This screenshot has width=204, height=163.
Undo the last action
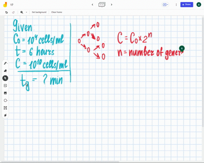[x=6, y=12]
